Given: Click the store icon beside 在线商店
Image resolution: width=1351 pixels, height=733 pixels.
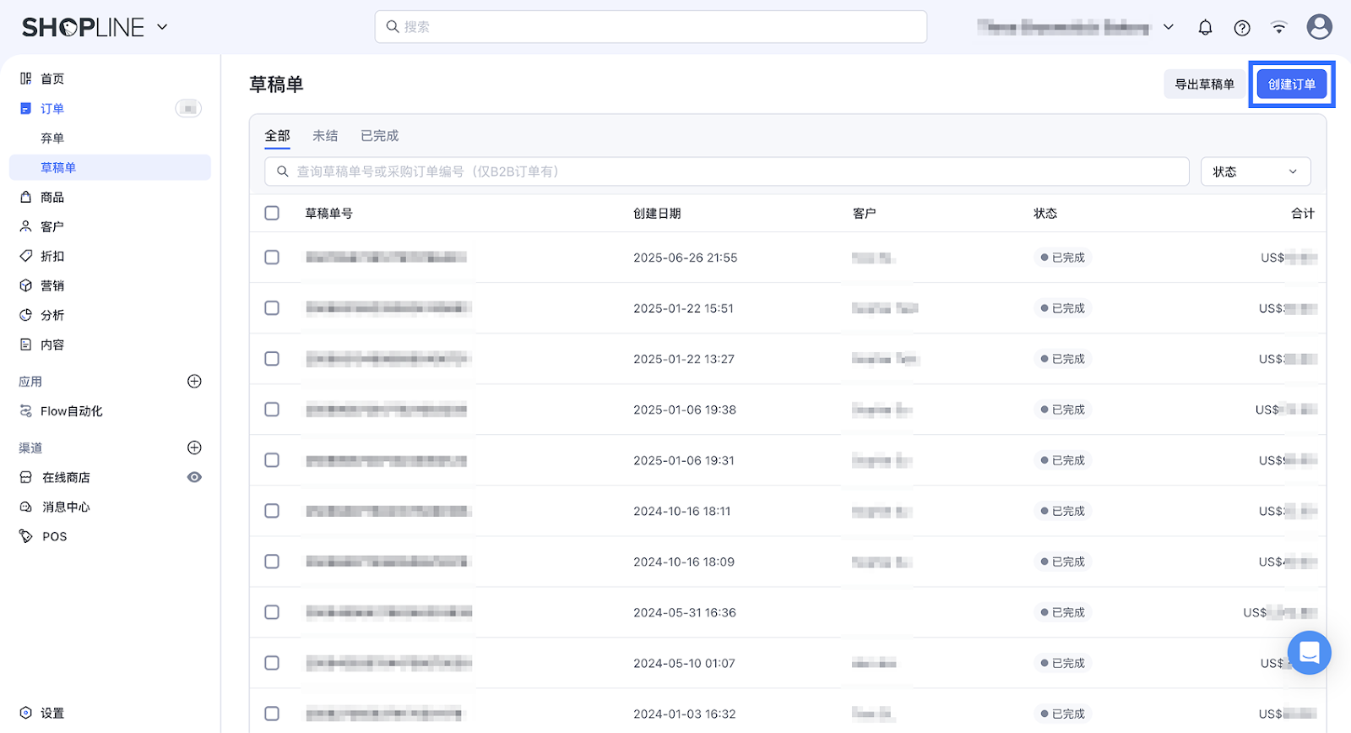Looking at the screenshot, I should tap(26, 477).
